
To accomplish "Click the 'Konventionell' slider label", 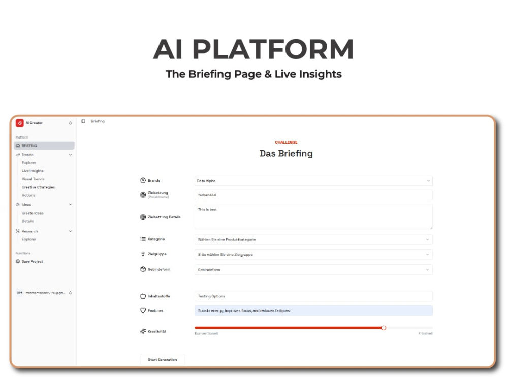I will point(206,334).
